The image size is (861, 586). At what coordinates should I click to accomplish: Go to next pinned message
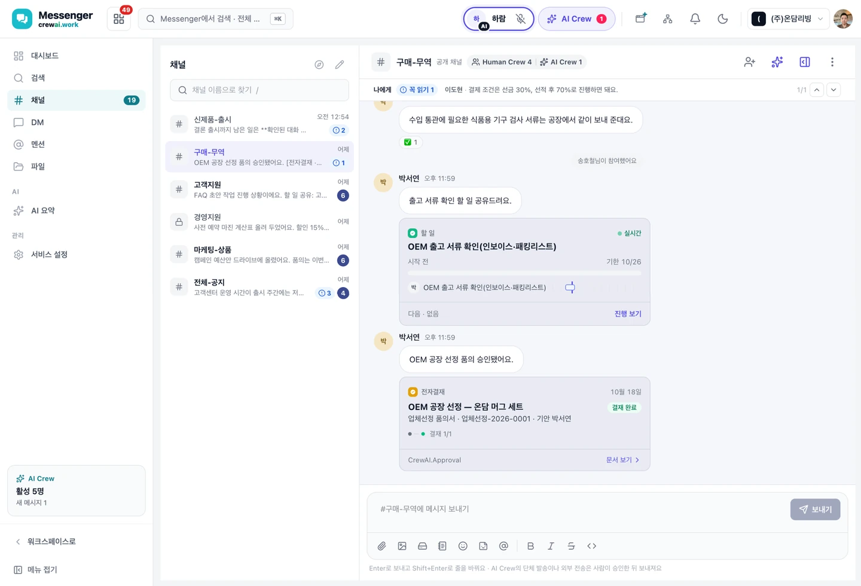[833, 90]
